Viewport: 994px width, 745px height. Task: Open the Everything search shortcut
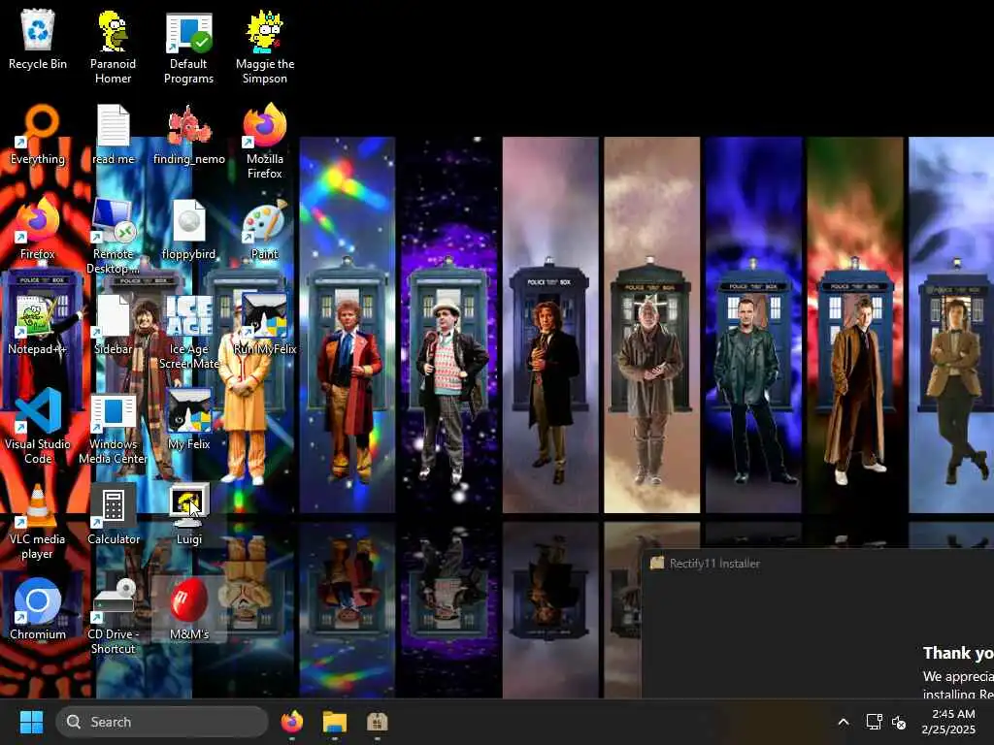click(38, 136)
